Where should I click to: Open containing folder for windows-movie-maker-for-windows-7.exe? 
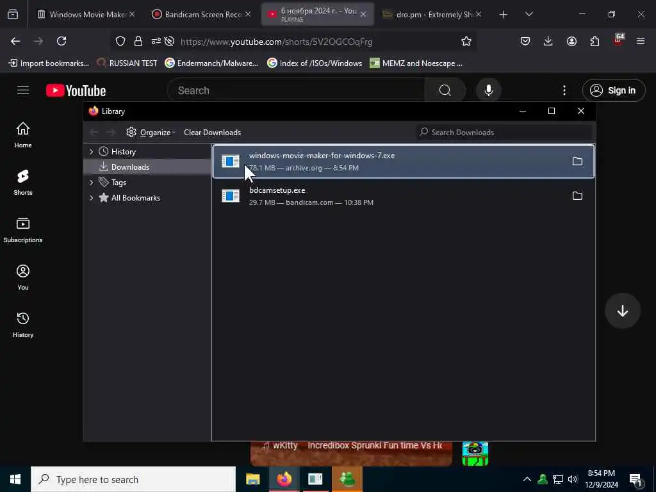point(577,161)
